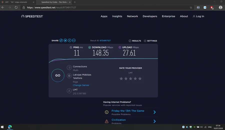Start a new test with GO

pyautogui.click(x=58, y=76)
